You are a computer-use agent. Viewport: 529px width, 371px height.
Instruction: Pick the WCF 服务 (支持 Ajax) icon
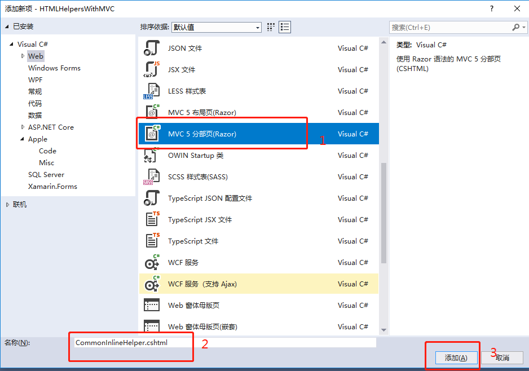pyautogui.click(x=152, y=284)
